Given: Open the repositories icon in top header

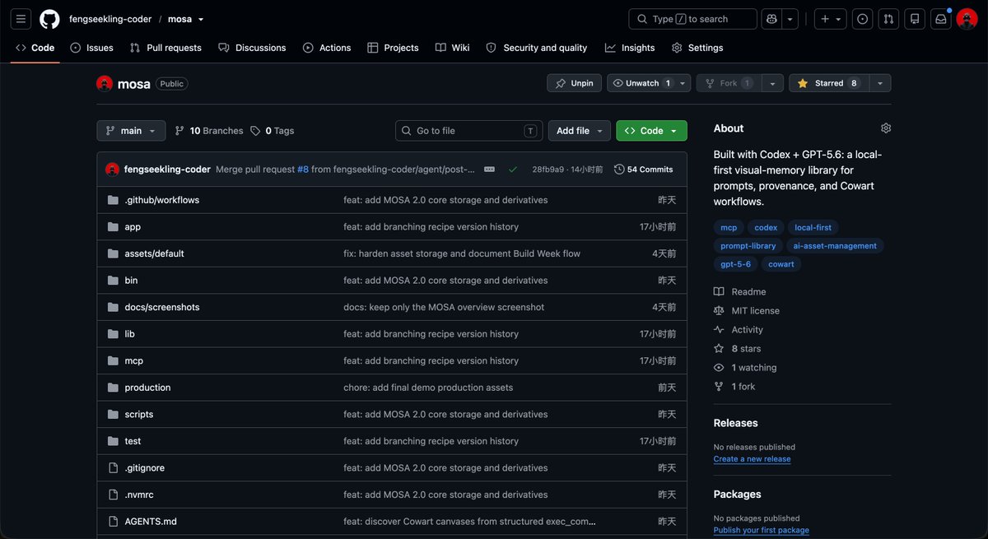Looking at the screenshot, I should point(914,19).
